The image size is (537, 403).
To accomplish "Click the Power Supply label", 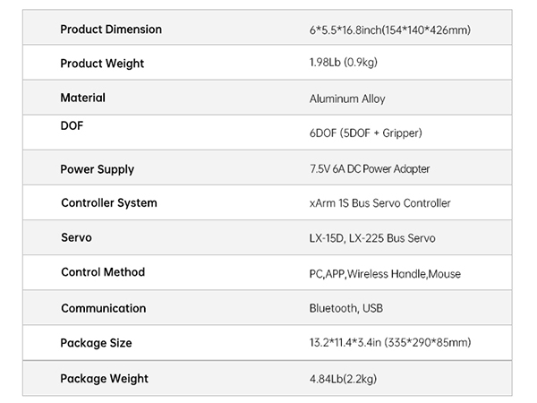I will 98,169.
